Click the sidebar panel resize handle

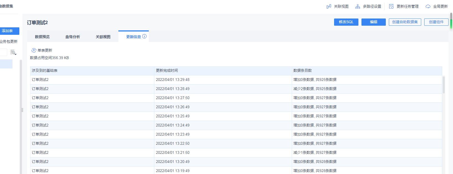tap(22, 110)
